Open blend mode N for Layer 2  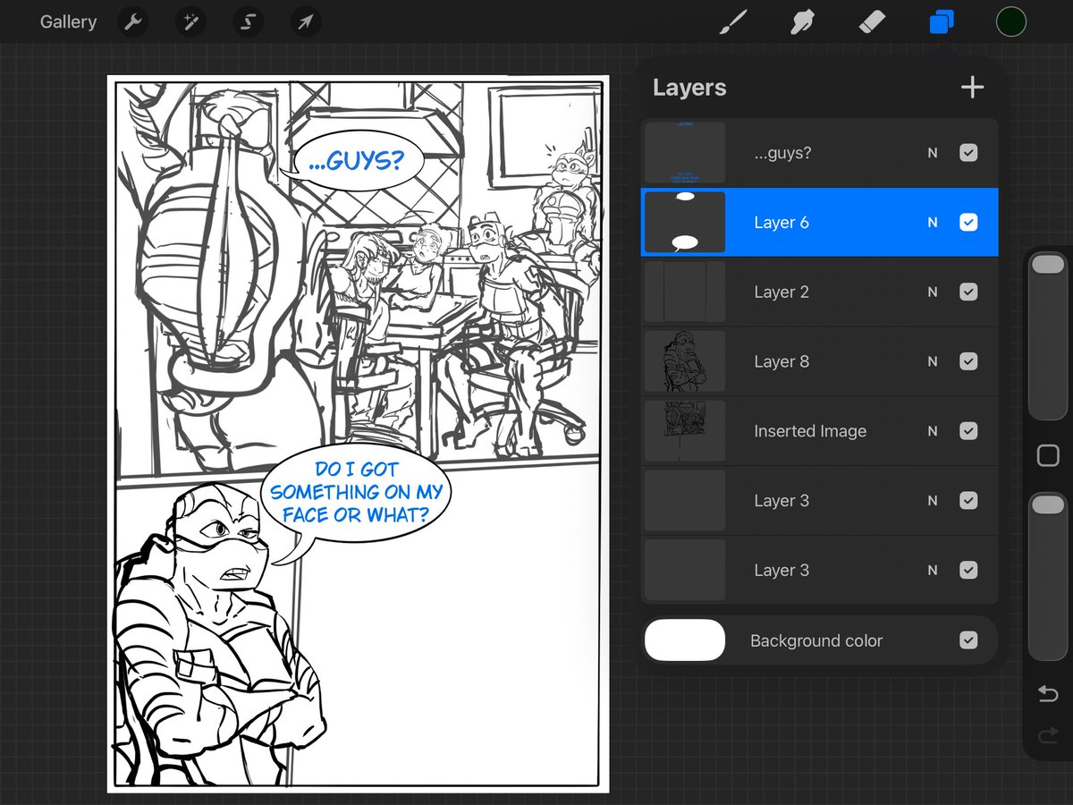(x=933, y=292)
